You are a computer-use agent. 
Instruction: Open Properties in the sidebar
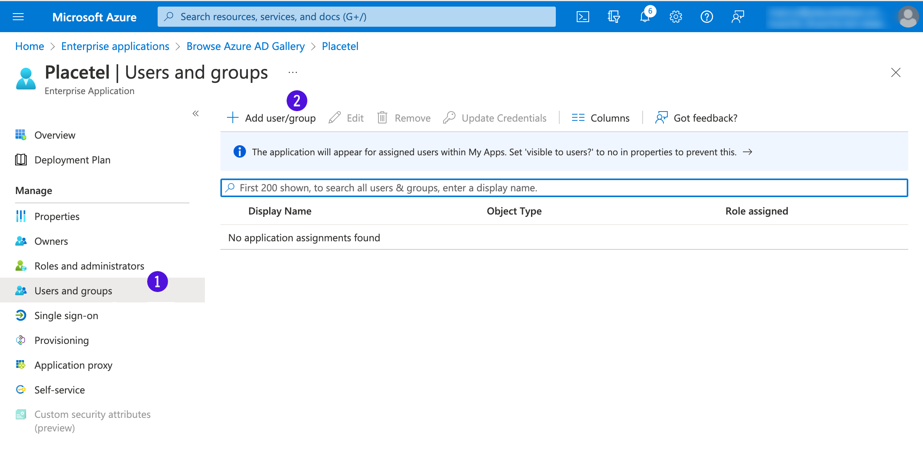(57, 216)
